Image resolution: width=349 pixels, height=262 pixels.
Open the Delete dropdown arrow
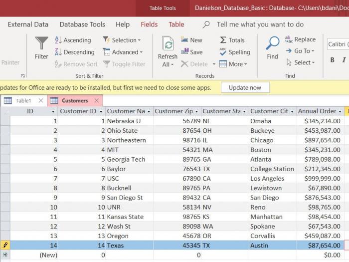point(214,64)
